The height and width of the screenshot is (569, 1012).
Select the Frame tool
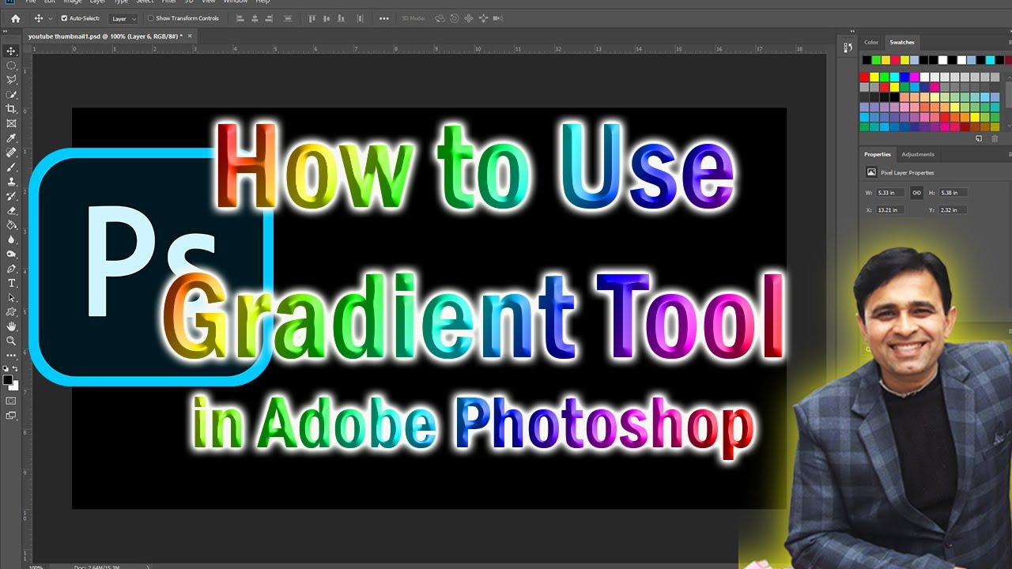coord(11,123)
